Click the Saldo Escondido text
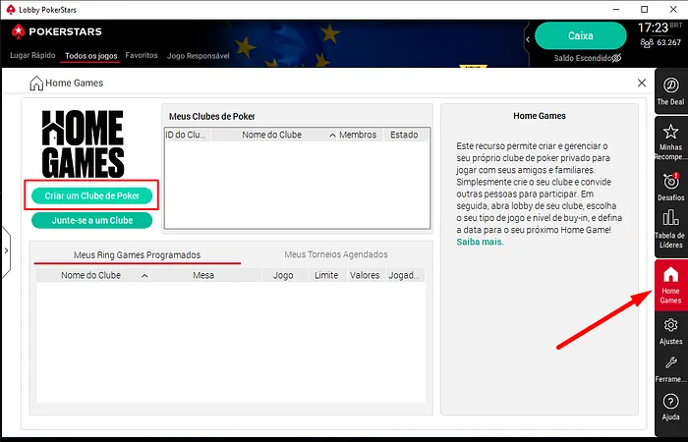688x442 pixels. (x=582, y=58)
